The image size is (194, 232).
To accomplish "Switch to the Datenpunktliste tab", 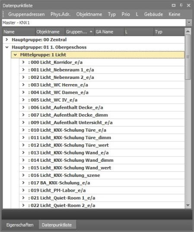I will (57, 225).
